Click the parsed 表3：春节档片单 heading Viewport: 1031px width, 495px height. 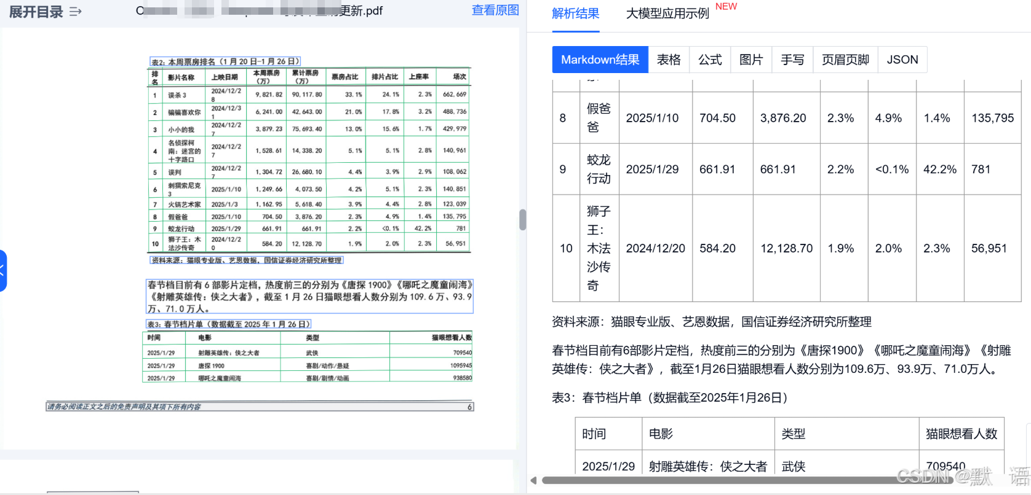(x=670, y=397)
